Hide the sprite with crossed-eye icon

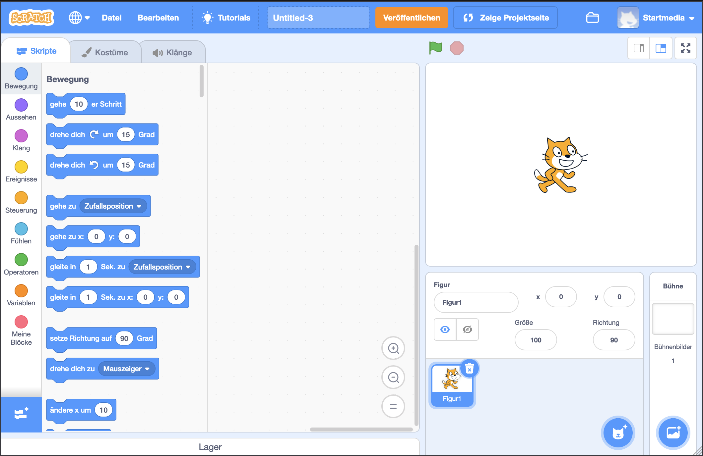point(467,329)
